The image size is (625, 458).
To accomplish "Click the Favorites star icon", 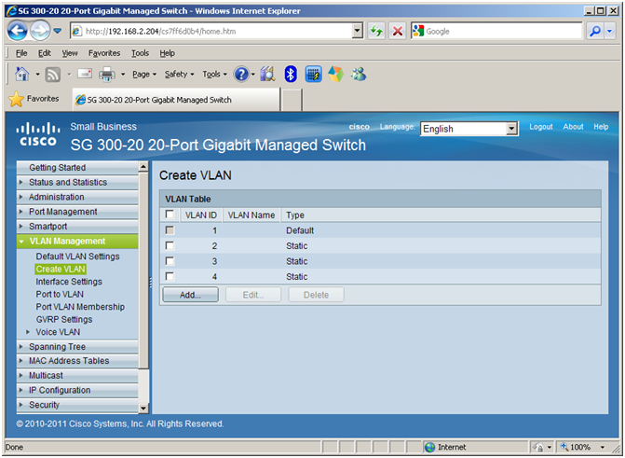I will tap(16, 99).
